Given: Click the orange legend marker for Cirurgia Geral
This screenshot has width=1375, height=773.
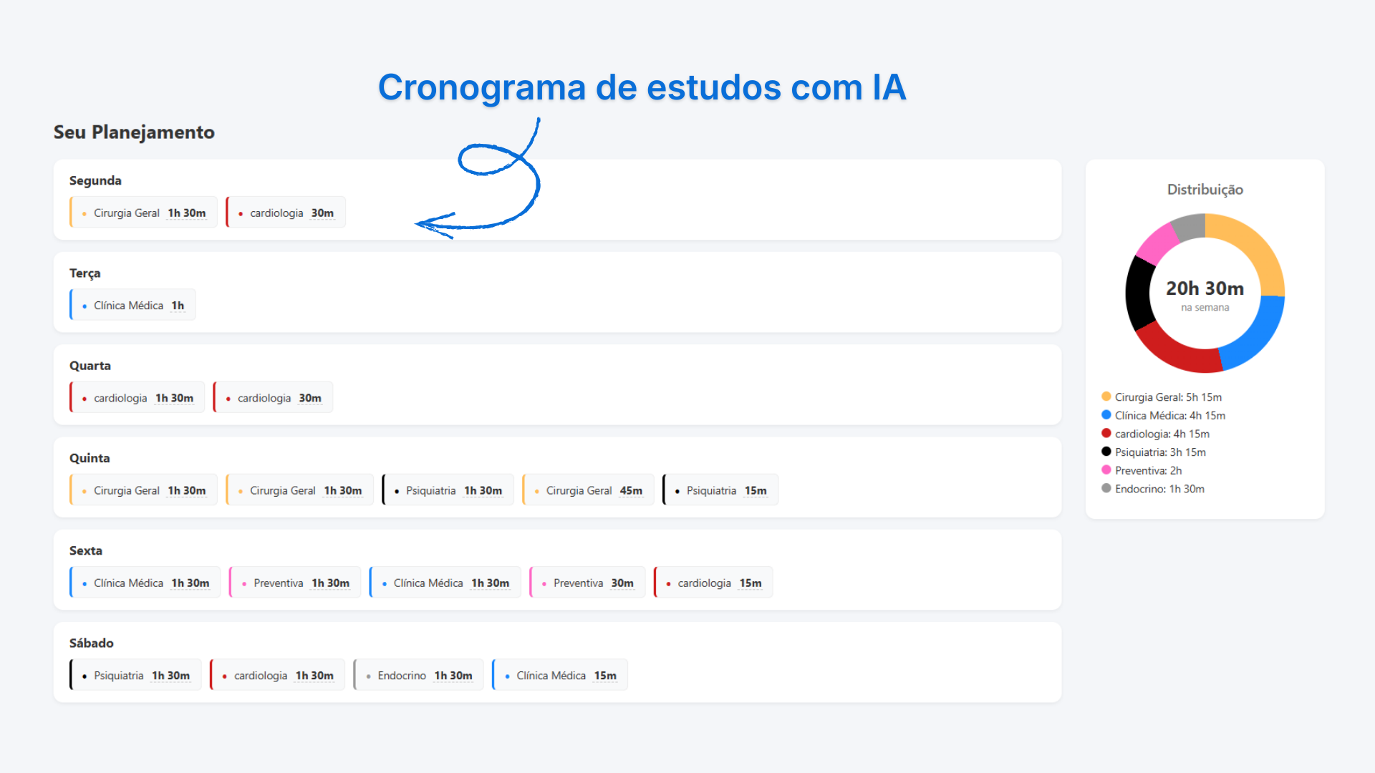Looking at the screenshot, I should pos(1106,397).
